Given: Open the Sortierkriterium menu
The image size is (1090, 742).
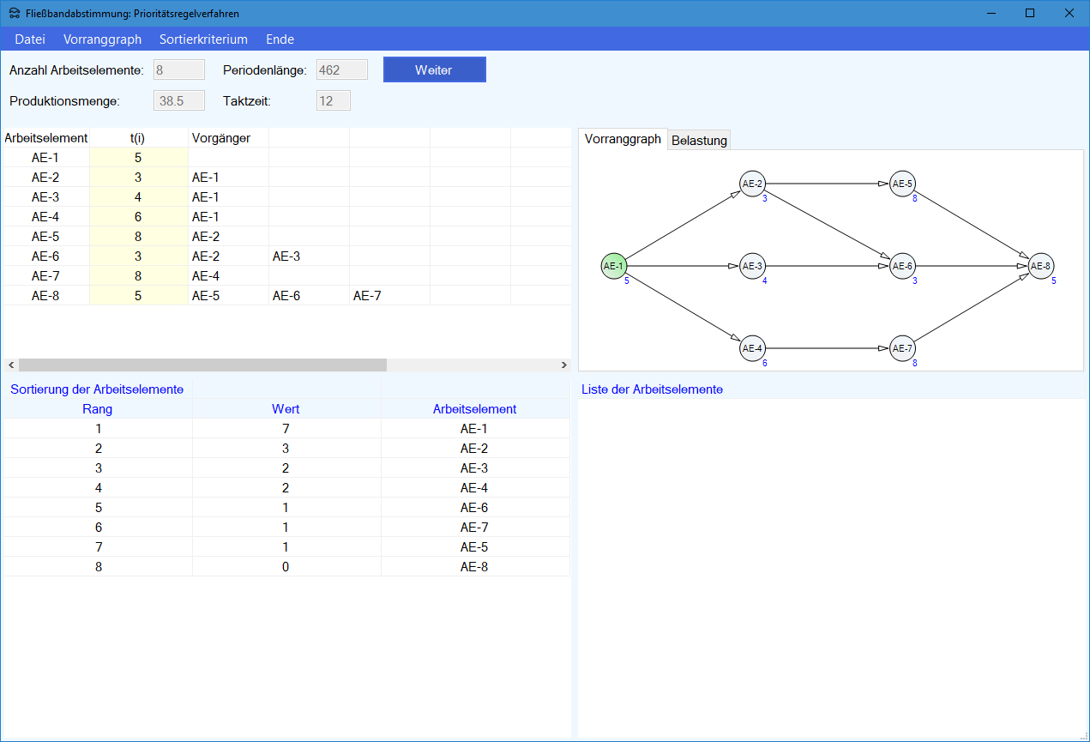Looking at the screenshot, I should click(203, 39).
